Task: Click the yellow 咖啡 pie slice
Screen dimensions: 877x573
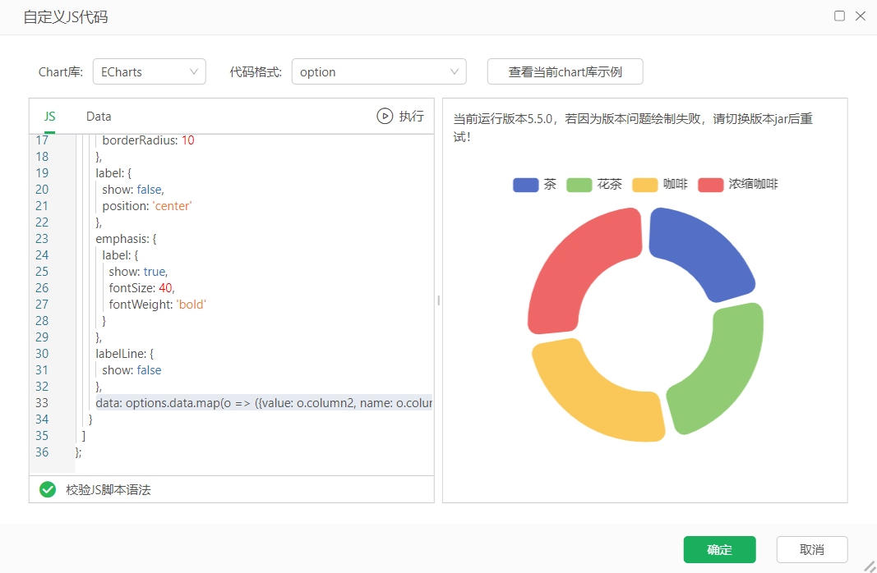Action: pos(602,397)
